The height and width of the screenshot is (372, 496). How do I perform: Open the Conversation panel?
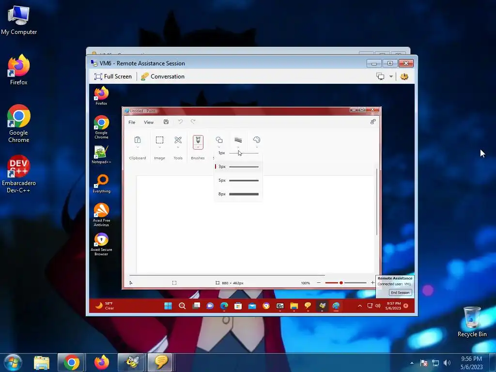[163, 77]
